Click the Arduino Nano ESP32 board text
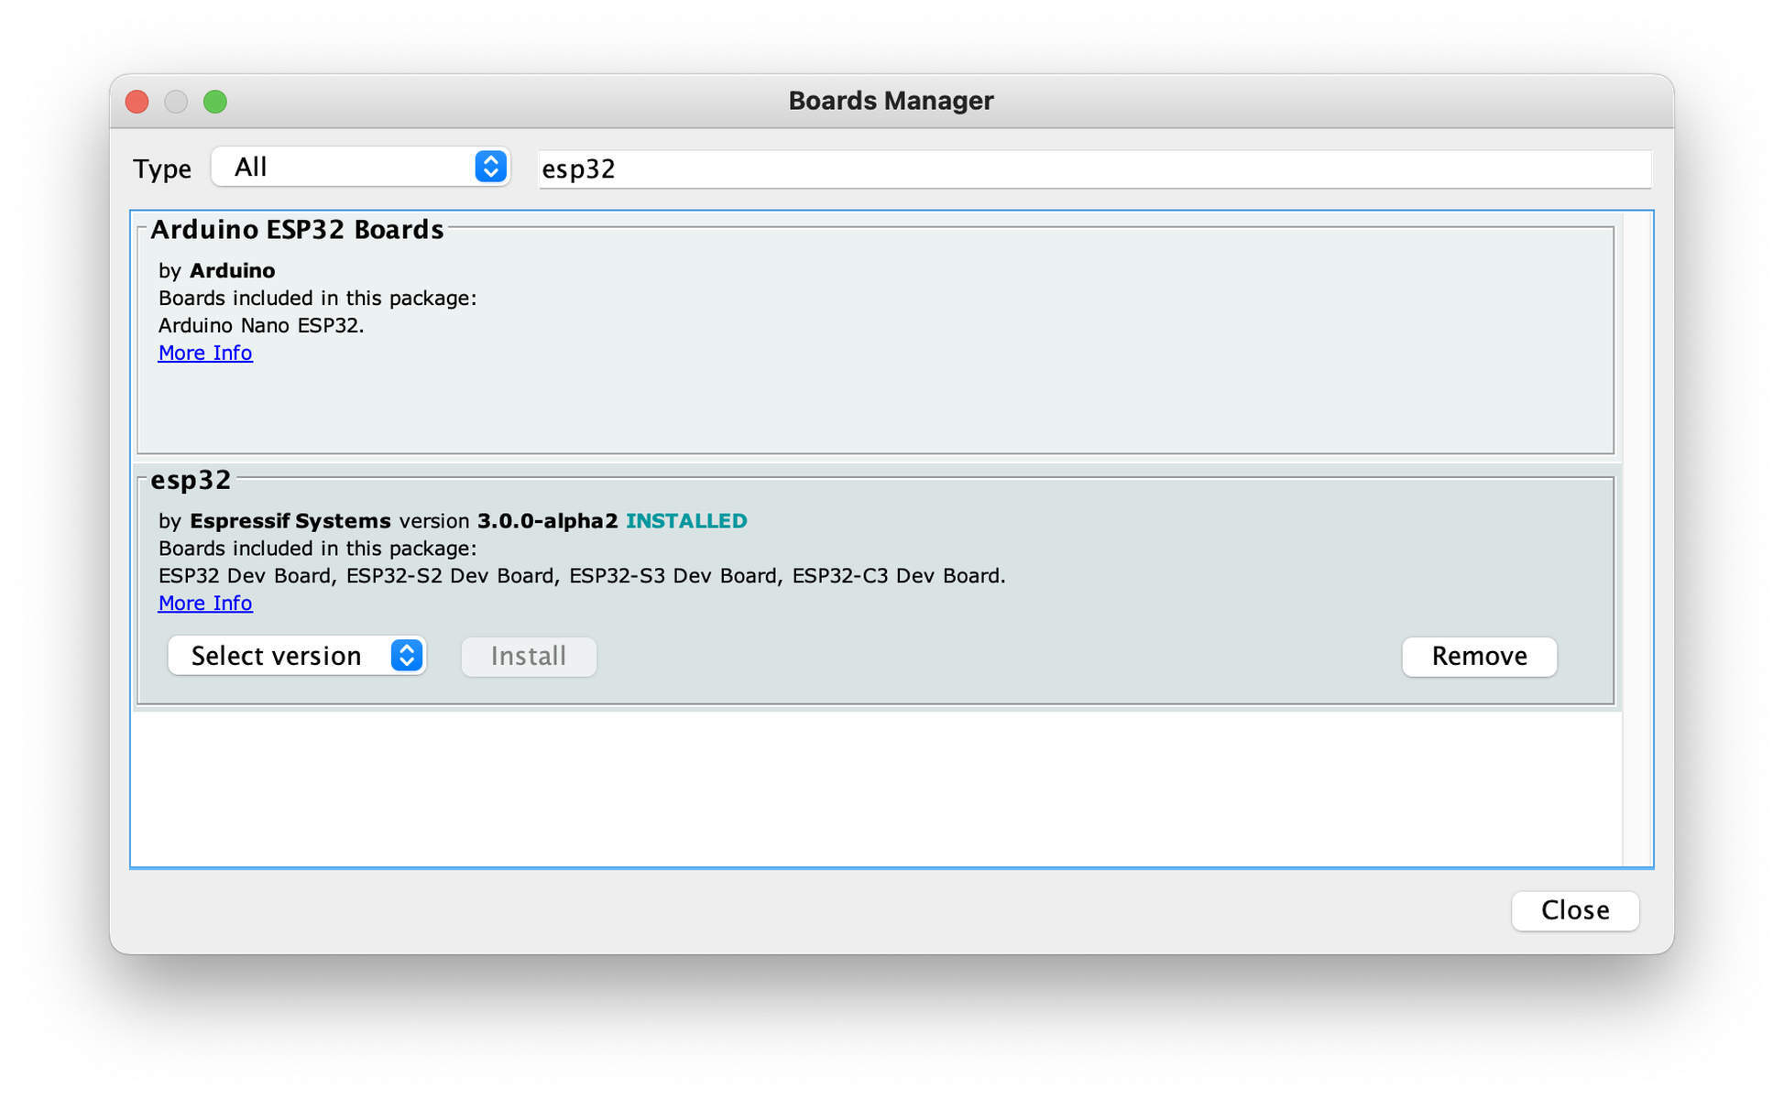Screen dimensions: 1784x1099 click(x=261, y=325)
